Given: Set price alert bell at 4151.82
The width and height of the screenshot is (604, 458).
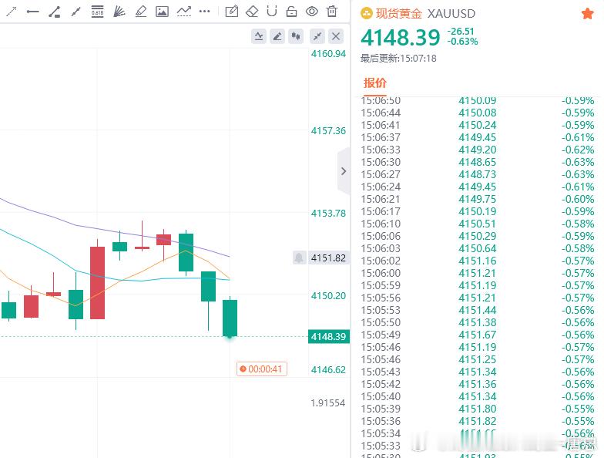Looking at the screenshot, I should point(299,258).
